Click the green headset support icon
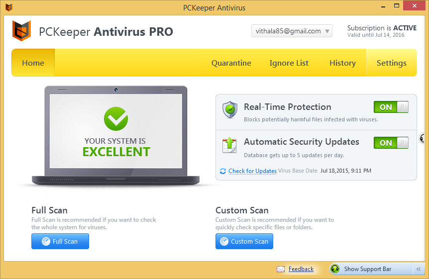This screenshot has height=279, width=429. tap(335, 269)
